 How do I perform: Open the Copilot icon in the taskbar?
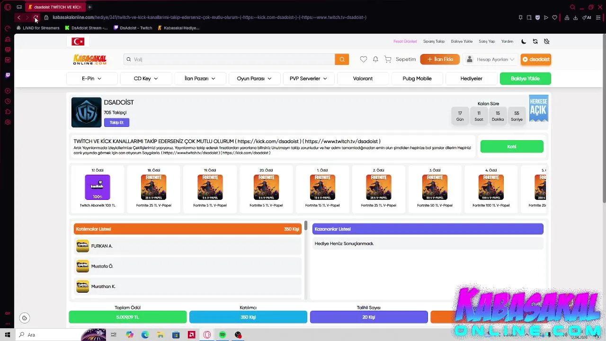coord(130,335)
